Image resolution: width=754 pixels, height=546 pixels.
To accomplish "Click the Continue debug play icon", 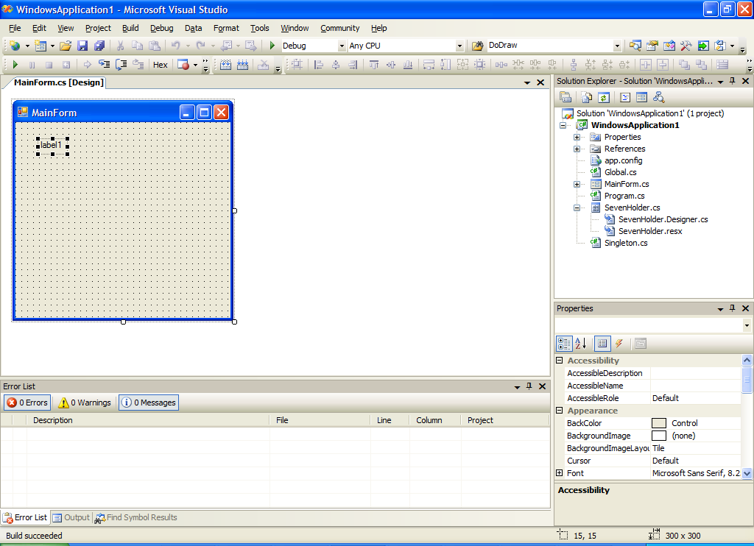I will [15, 65].
